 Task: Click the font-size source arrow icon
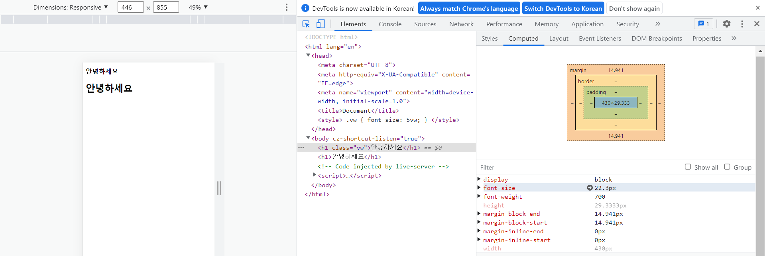590,188
